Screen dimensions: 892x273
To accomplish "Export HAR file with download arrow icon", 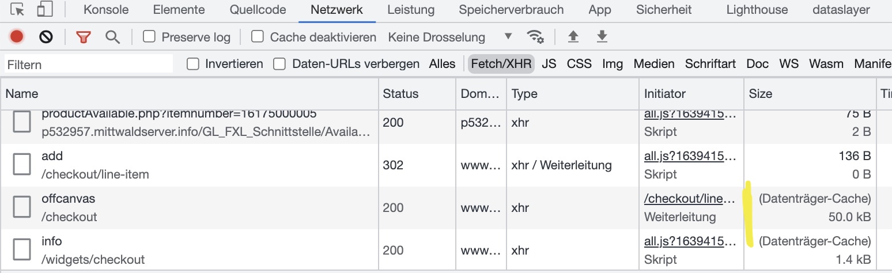I will pos(602,37).
